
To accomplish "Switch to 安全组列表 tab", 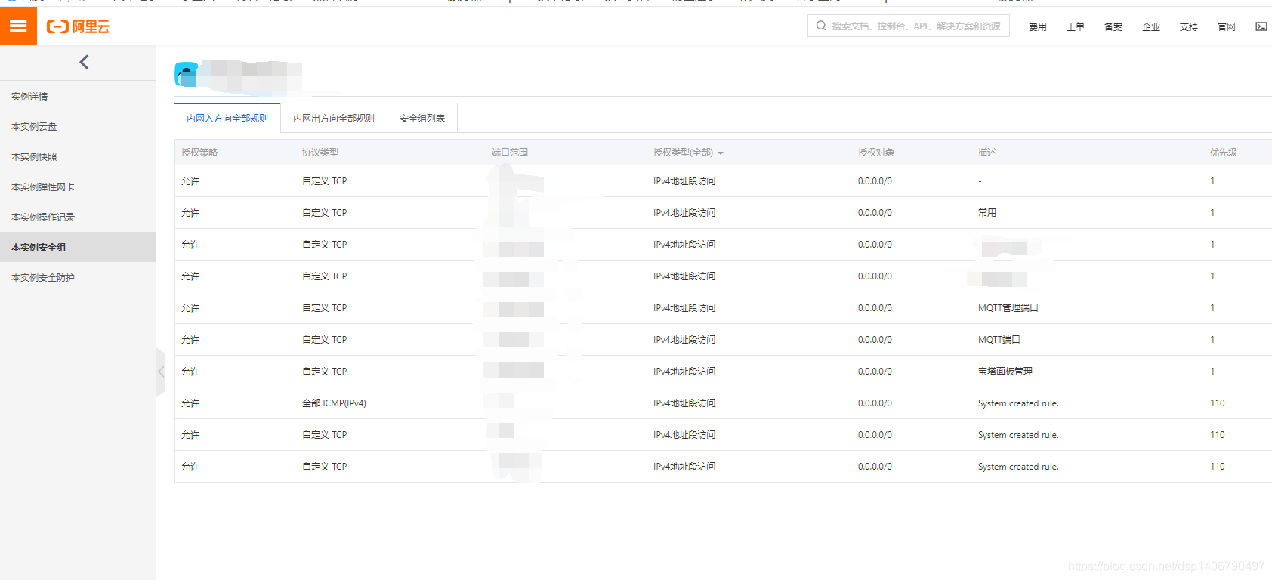I will pos(422,119).
